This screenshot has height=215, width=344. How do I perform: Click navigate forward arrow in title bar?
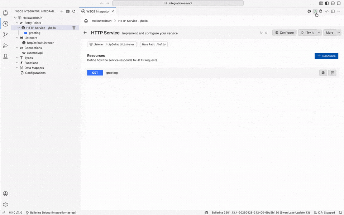(107, 3)
